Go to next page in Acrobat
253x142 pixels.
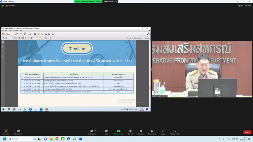(x=7, y=38)
